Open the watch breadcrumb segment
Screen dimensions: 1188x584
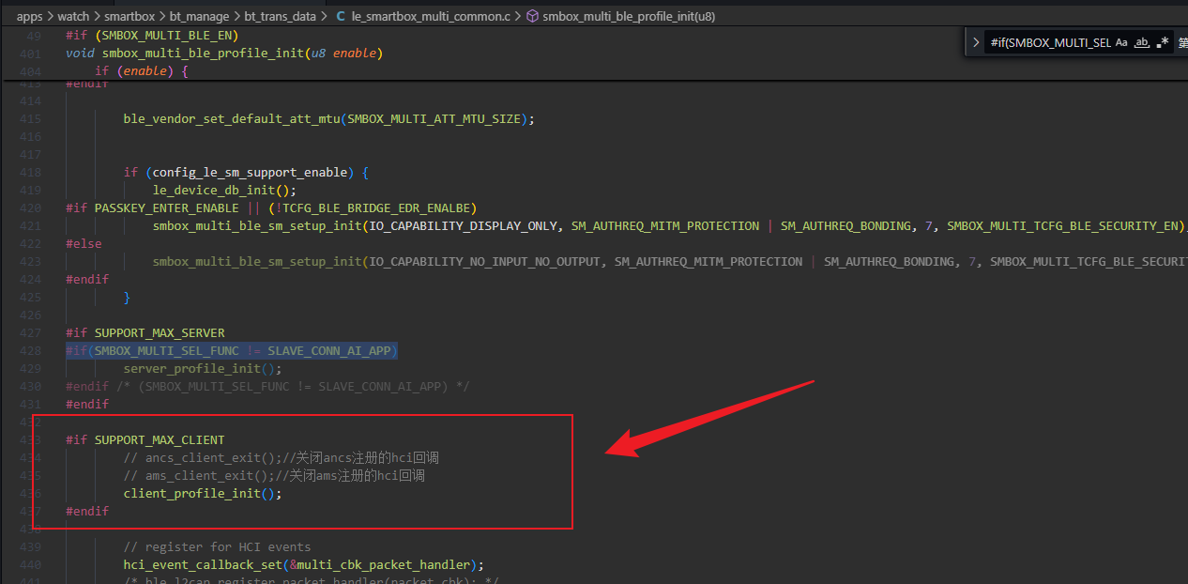coord(73,16)
